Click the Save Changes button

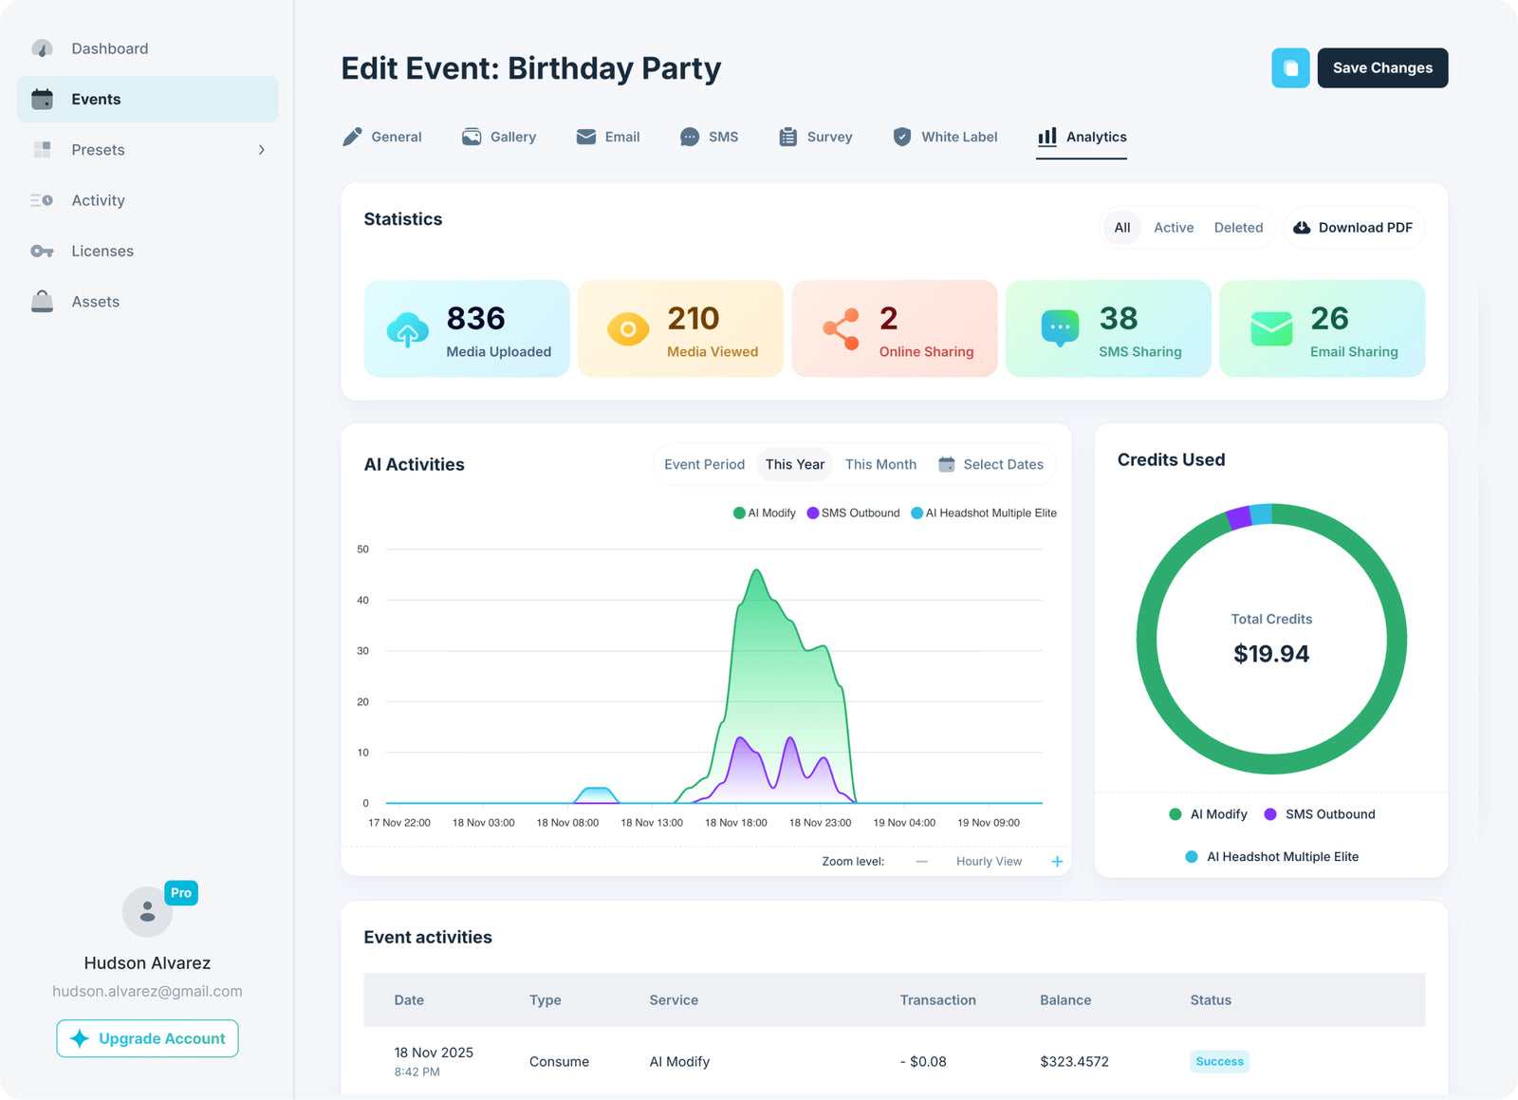click(1382, 67)
